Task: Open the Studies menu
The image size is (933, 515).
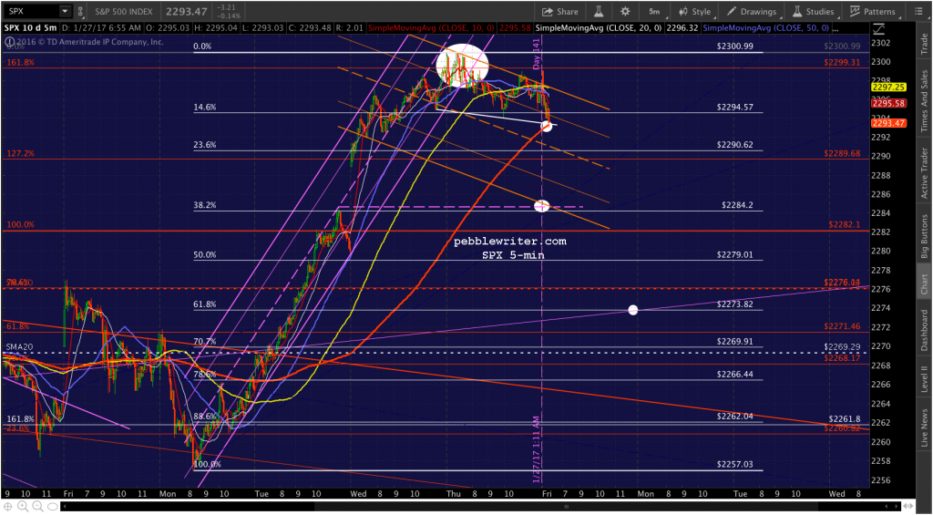Action: click(815, 11)
